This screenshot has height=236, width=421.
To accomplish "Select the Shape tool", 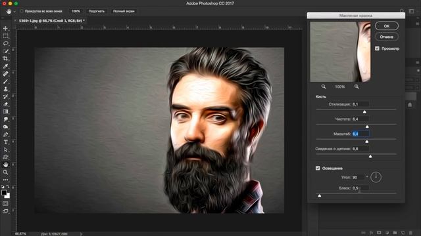I will 5,157.
